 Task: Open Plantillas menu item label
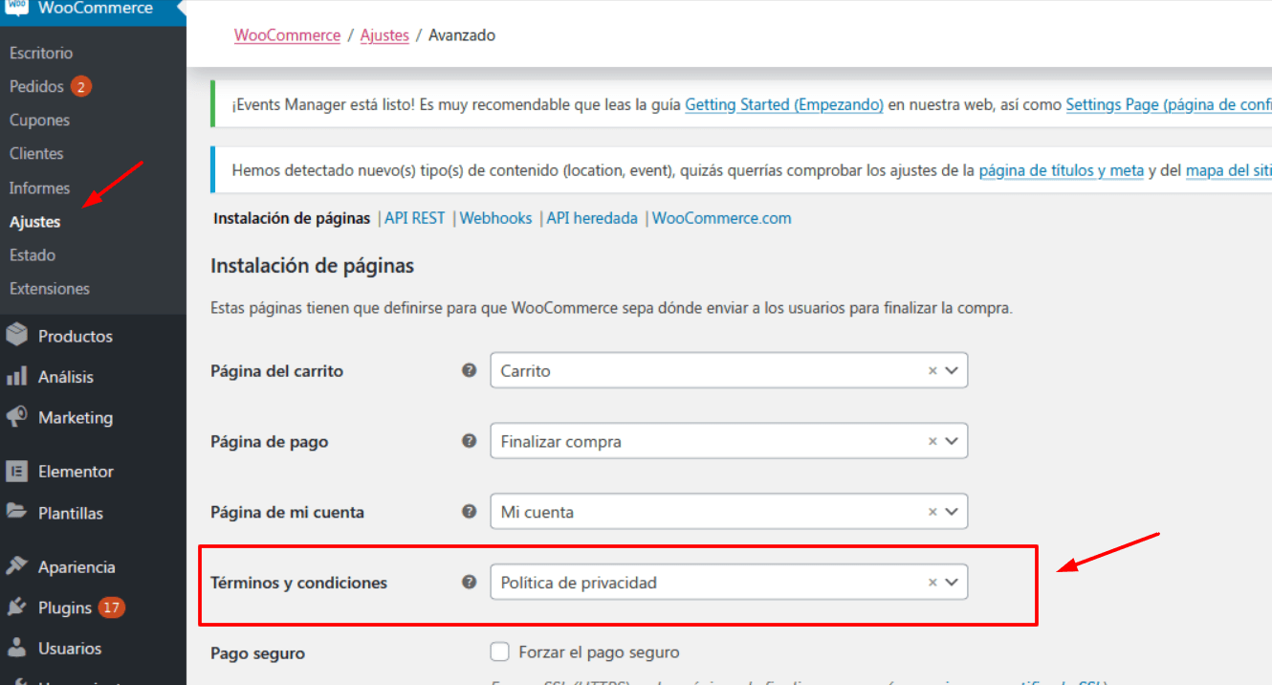pos(71,512)
